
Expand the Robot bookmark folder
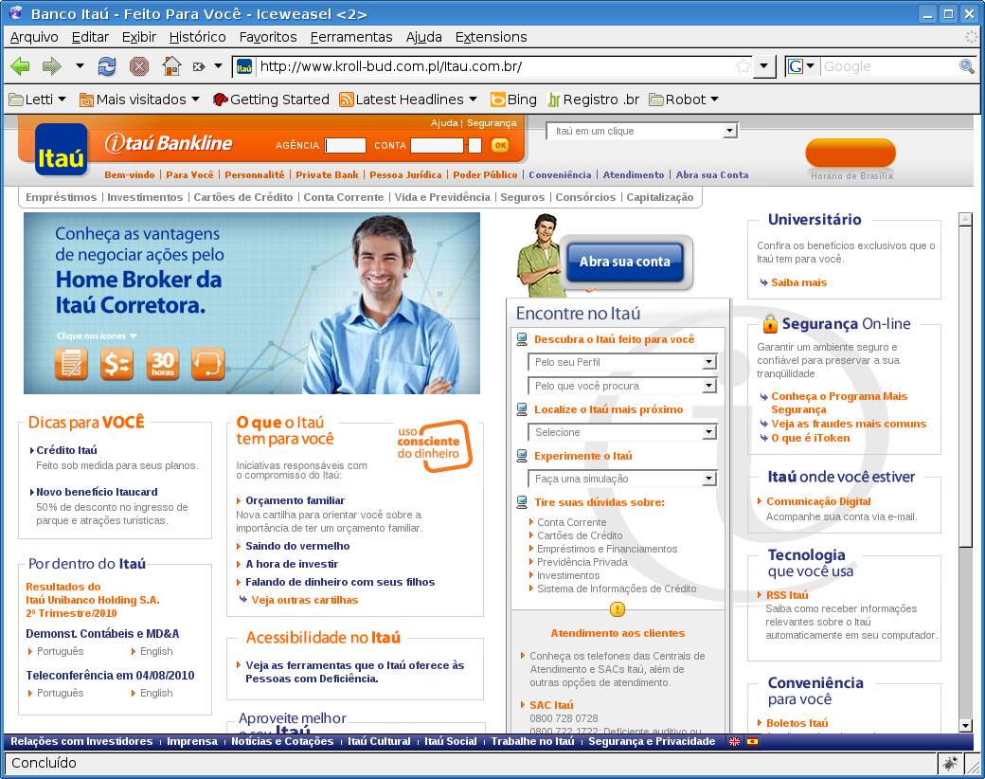pos(684,100)
